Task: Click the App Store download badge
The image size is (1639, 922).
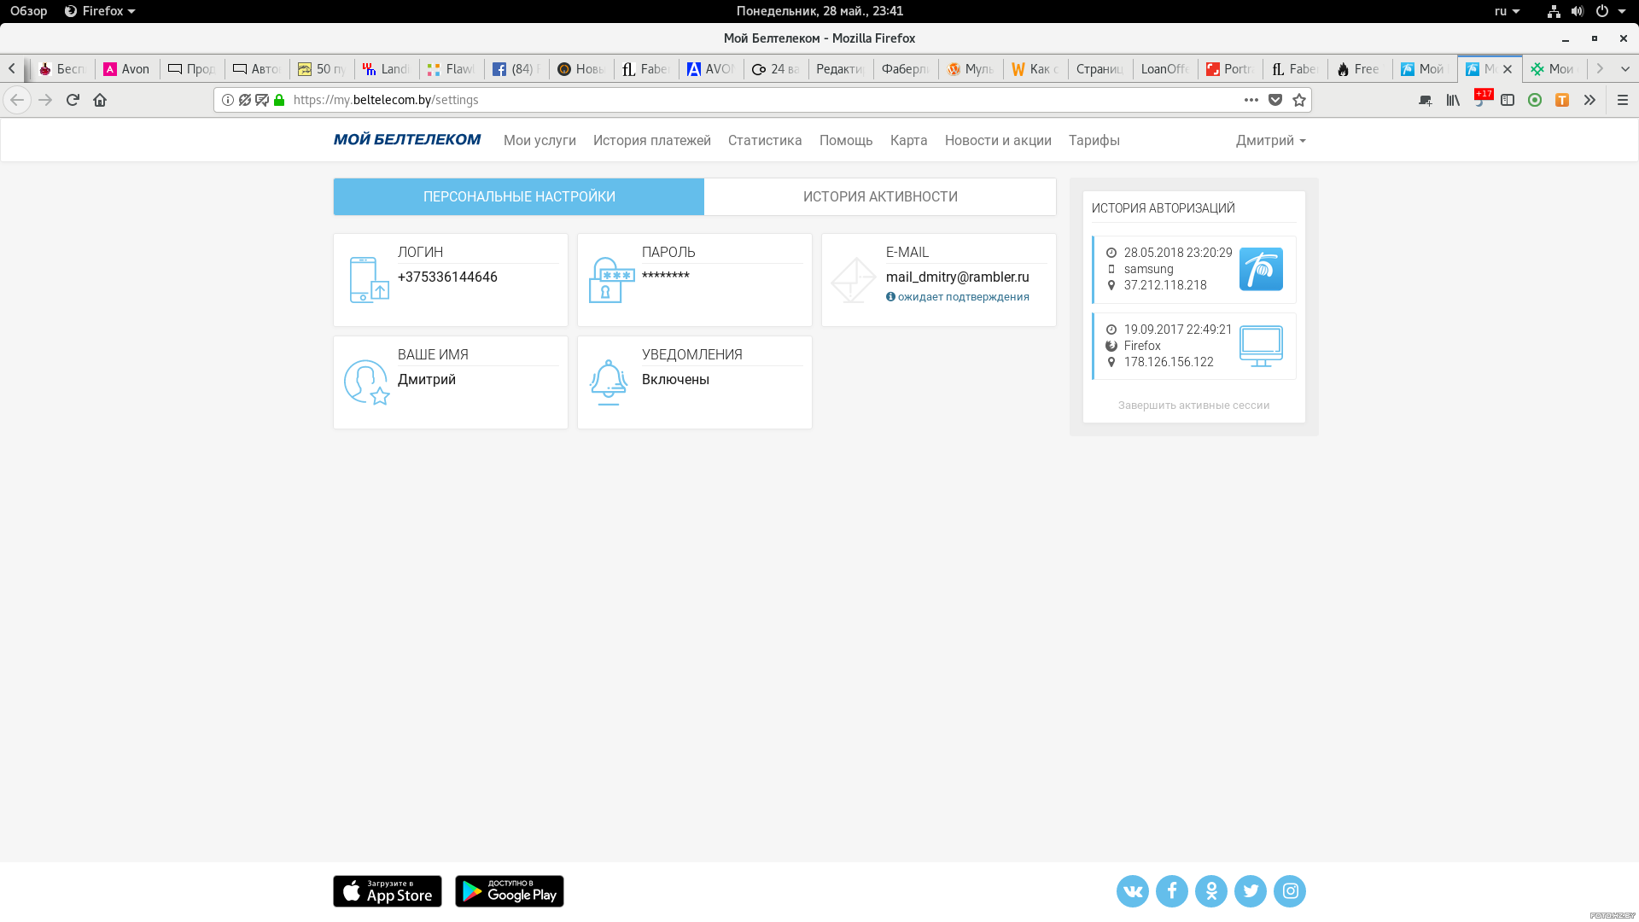Action: [x=388, y=891]
